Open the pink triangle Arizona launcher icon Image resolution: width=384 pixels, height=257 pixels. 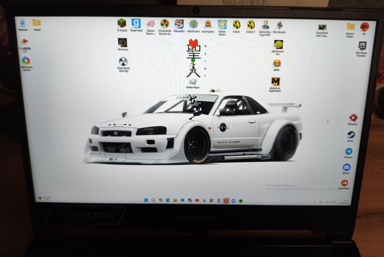151,27
